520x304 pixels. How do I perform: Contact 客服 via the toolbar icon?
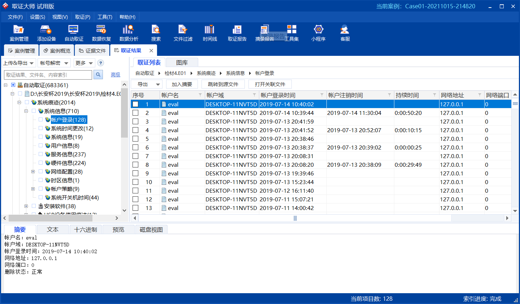click(345, 33)
